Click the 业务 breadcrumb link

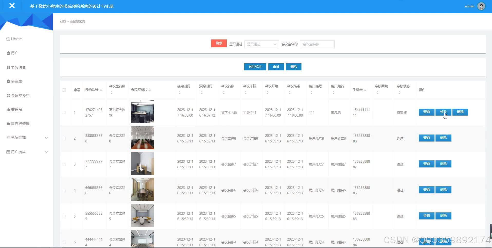tap(63, 22)
